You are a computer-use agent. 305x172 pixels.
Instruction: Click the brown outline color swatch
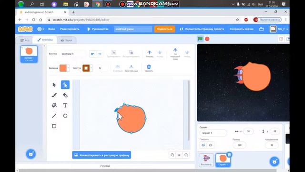86,68
